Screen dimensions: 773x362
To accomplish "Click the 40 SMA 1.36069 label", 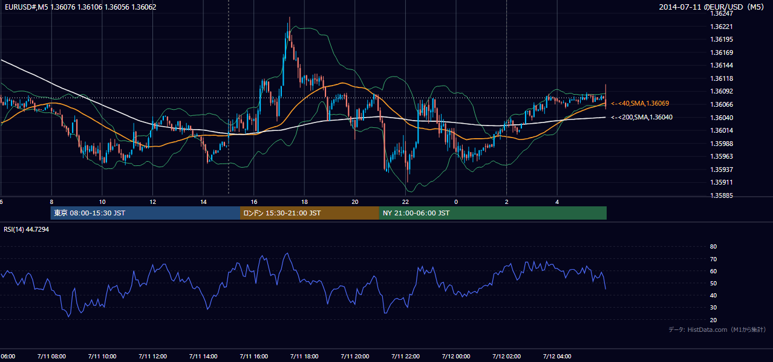I will point(640,104).
